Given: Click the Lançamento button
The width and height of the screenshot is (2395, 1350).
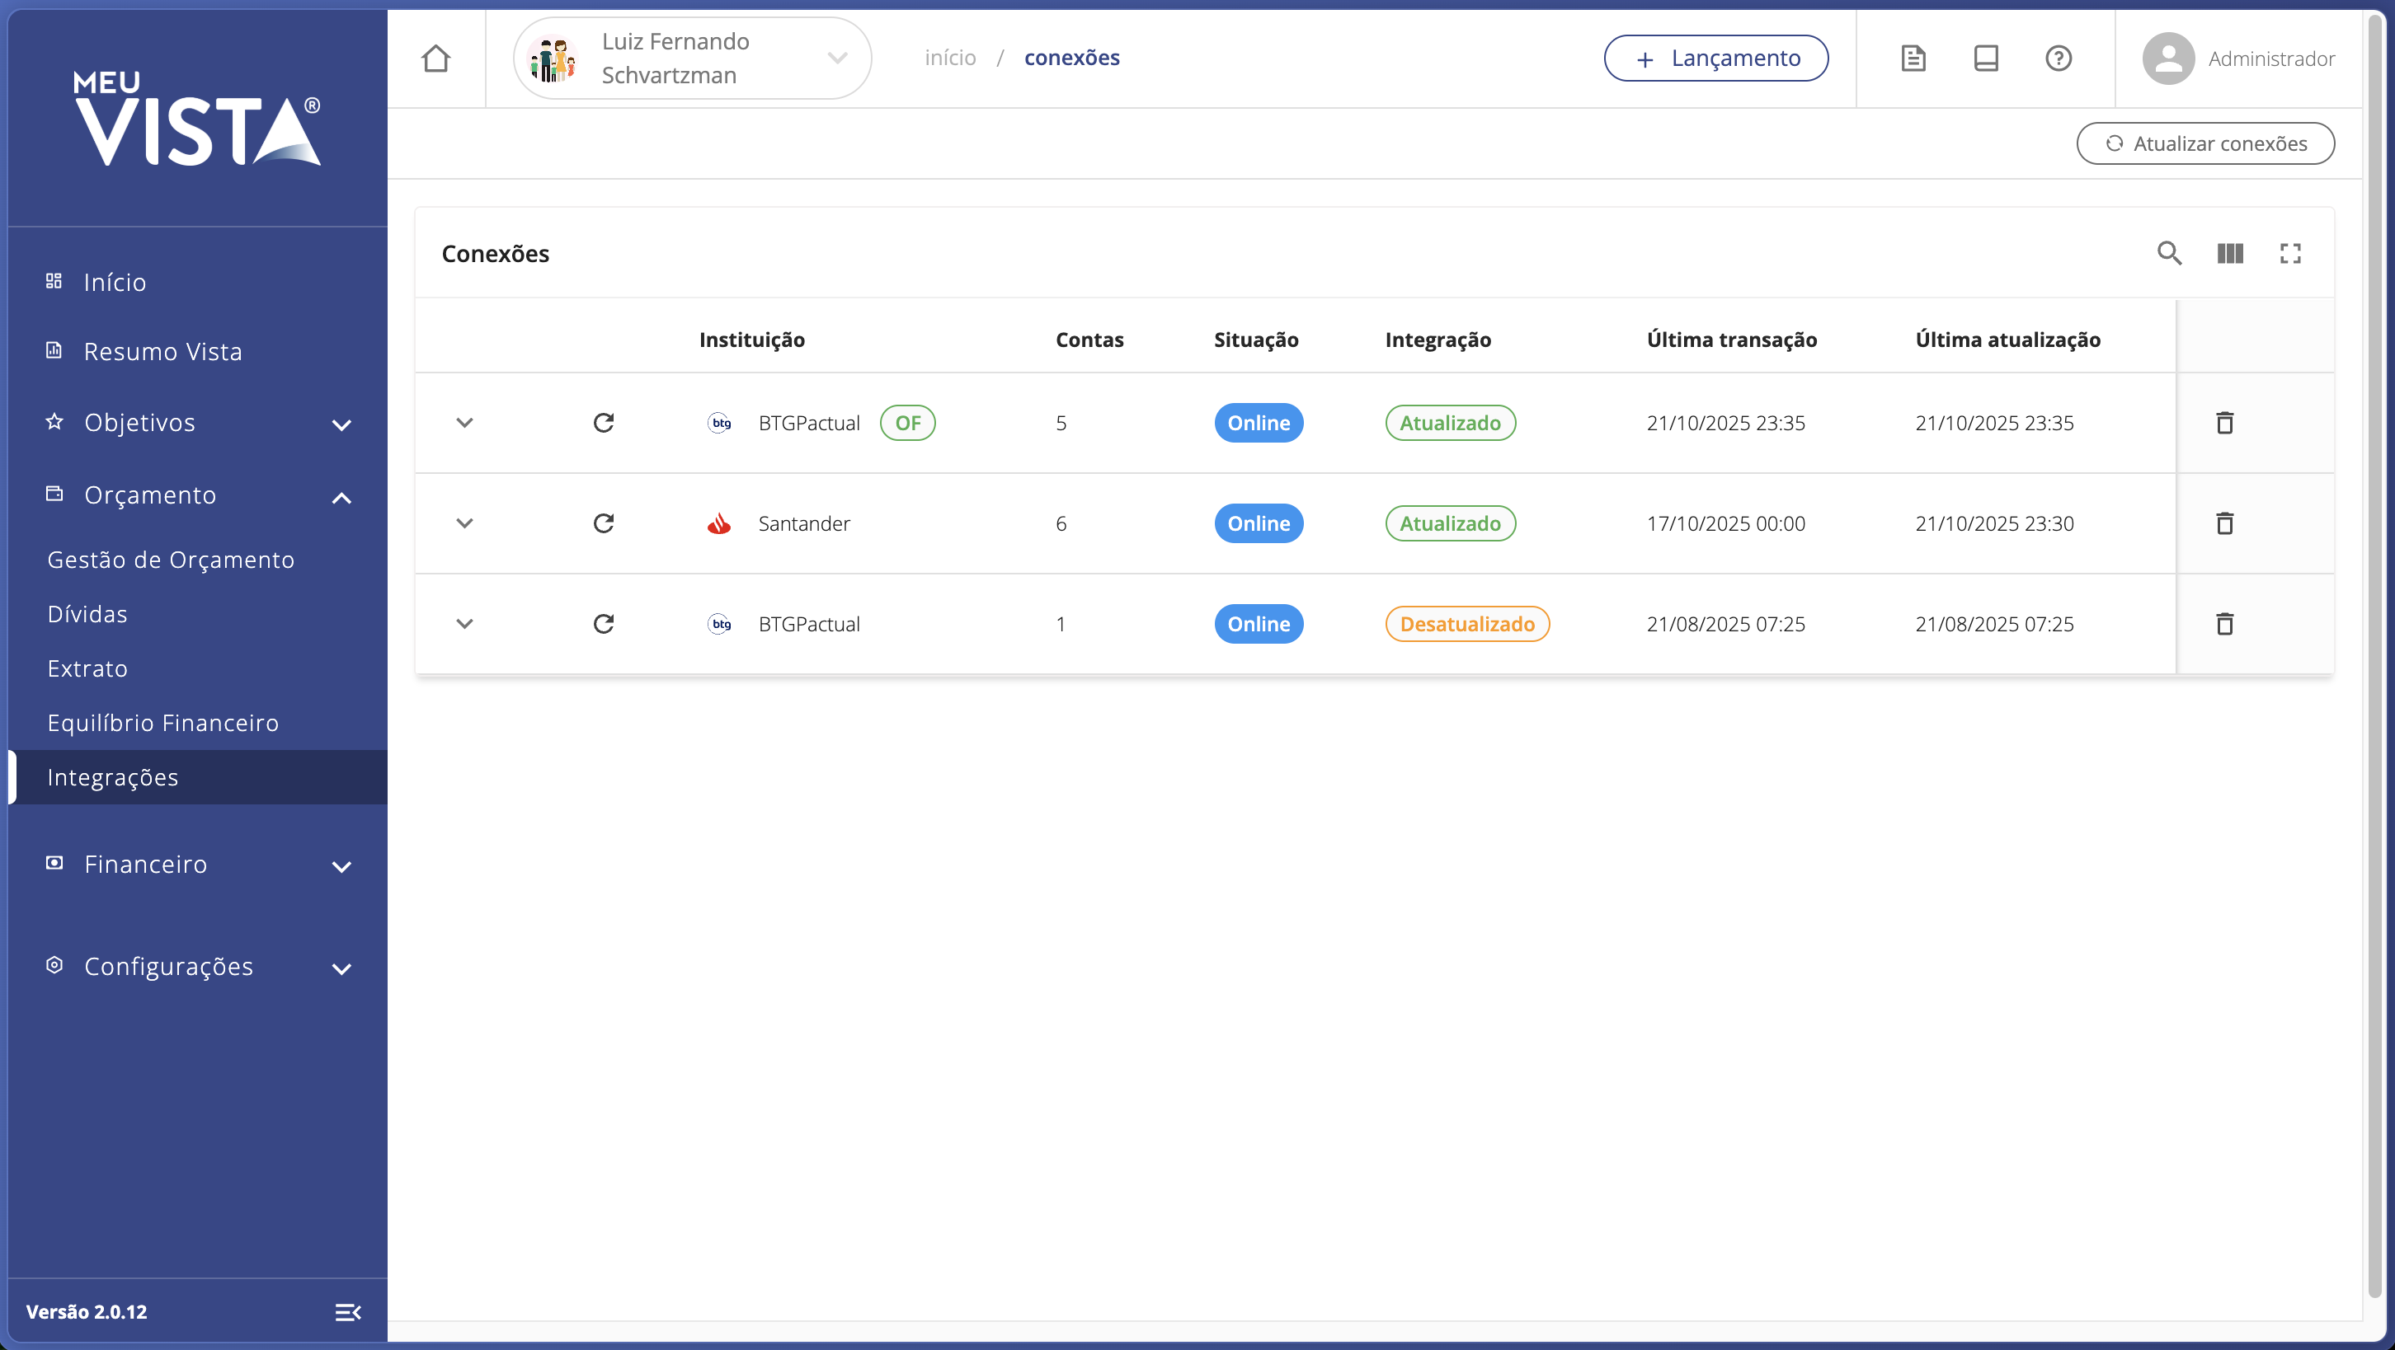Looking at the screenshot, I should tap(1715, 59).
